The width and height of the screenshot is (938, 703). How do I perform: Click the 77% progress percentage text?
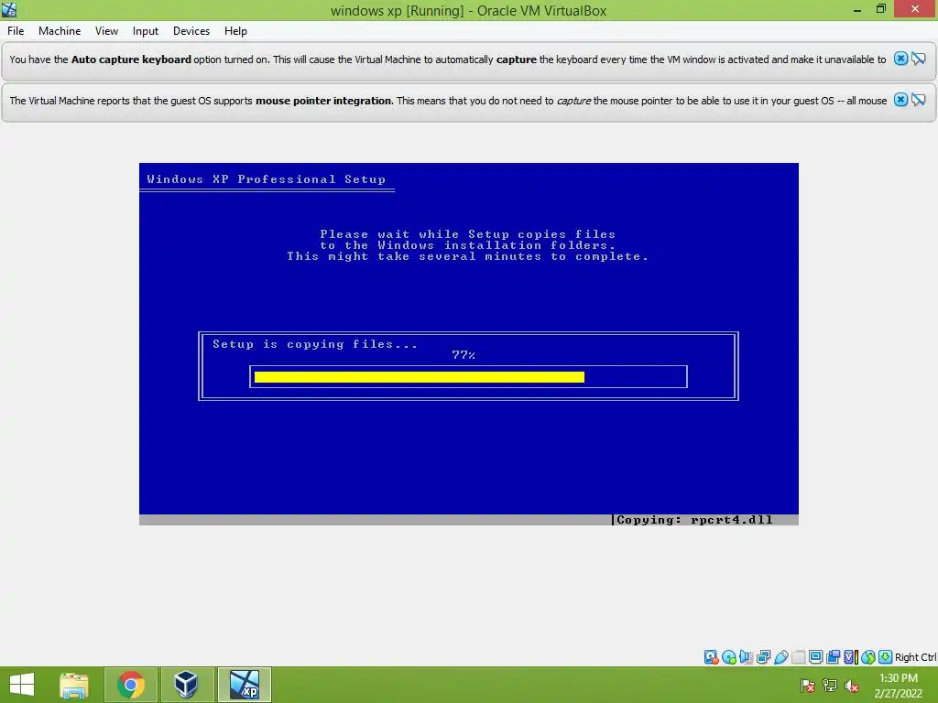pos(464,355)
